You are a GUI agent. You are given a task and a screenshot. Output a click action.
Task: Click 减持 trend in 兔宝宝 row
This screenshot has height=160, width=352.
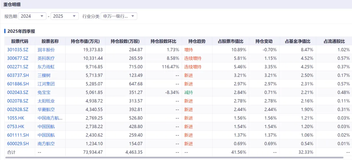tap(188, 93)
